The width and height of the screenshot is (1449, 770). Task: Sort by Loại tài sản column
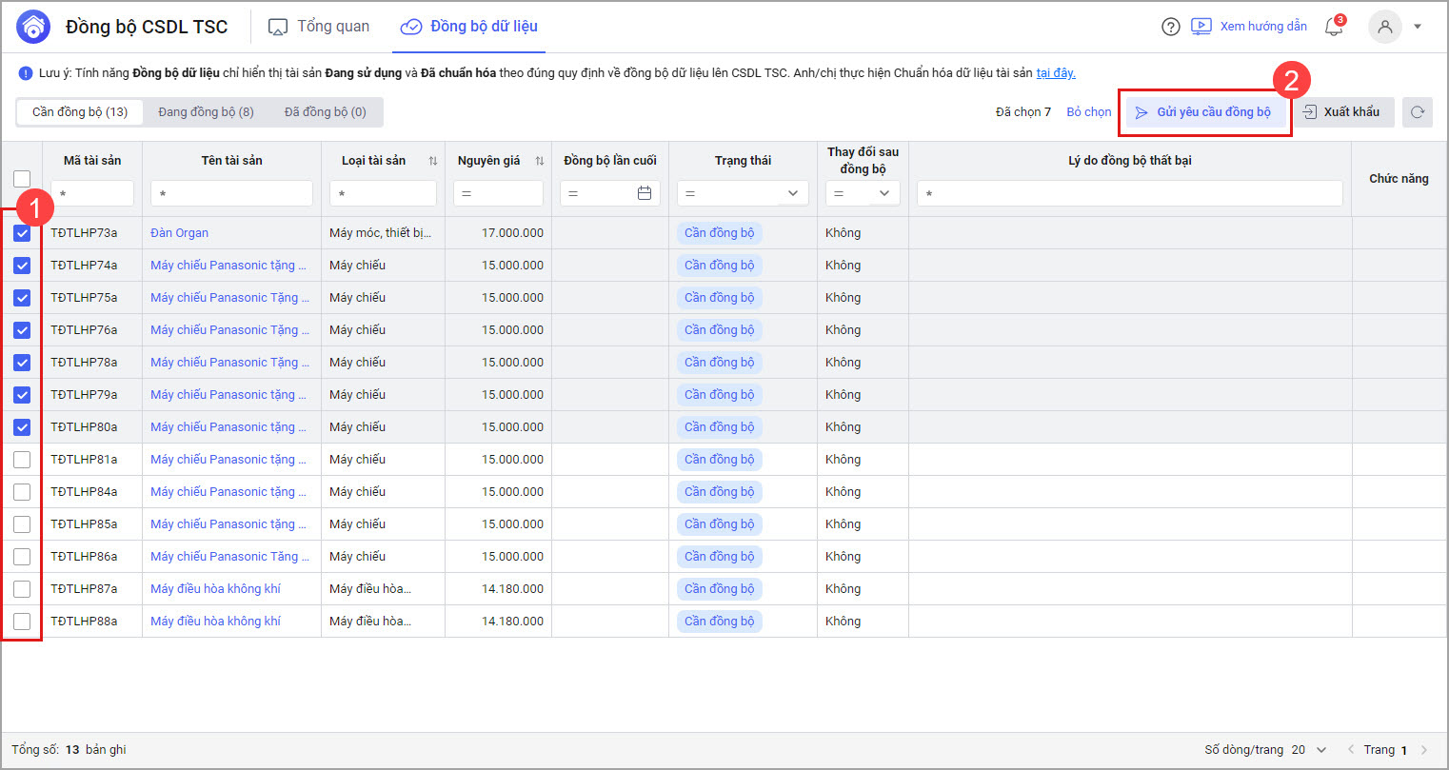click(433, 161)
